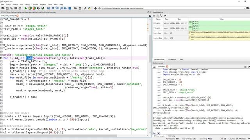Remove all variables eraser icon

click(165, 16)
